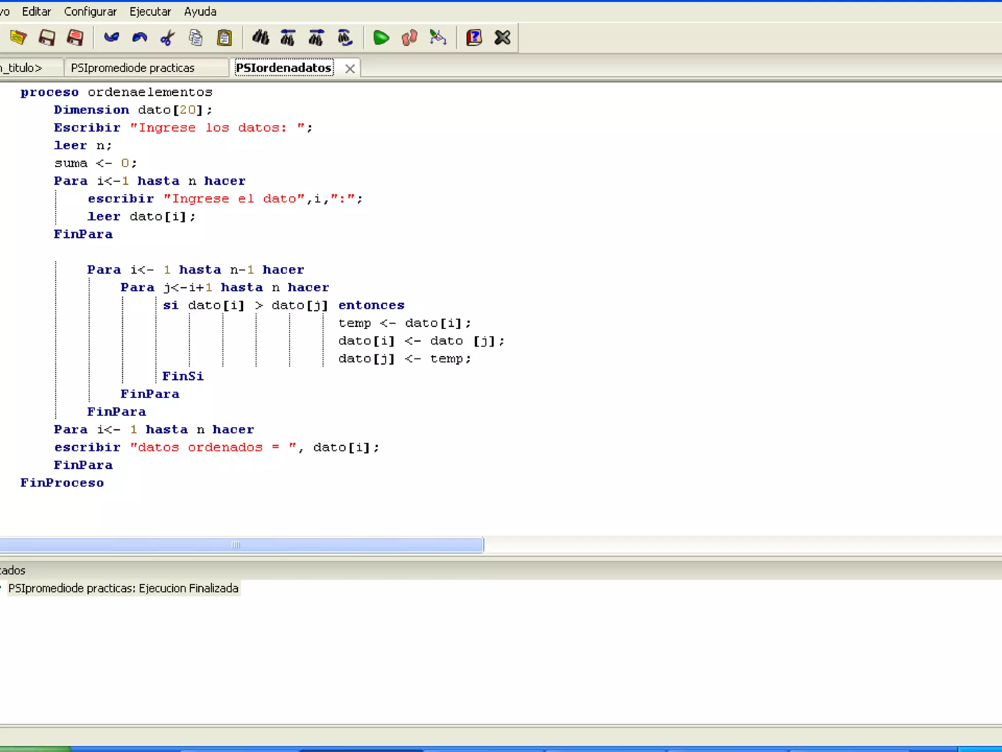The height and width of the screenshot is (752, 1002).
Task: Switch to PSIpromediode practicas tab
Action: coord(133,68)
